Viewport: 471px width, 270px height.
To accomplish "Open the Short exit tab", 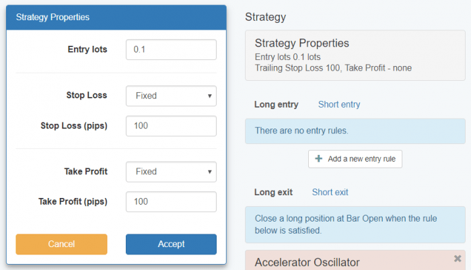I will (330, 193).
